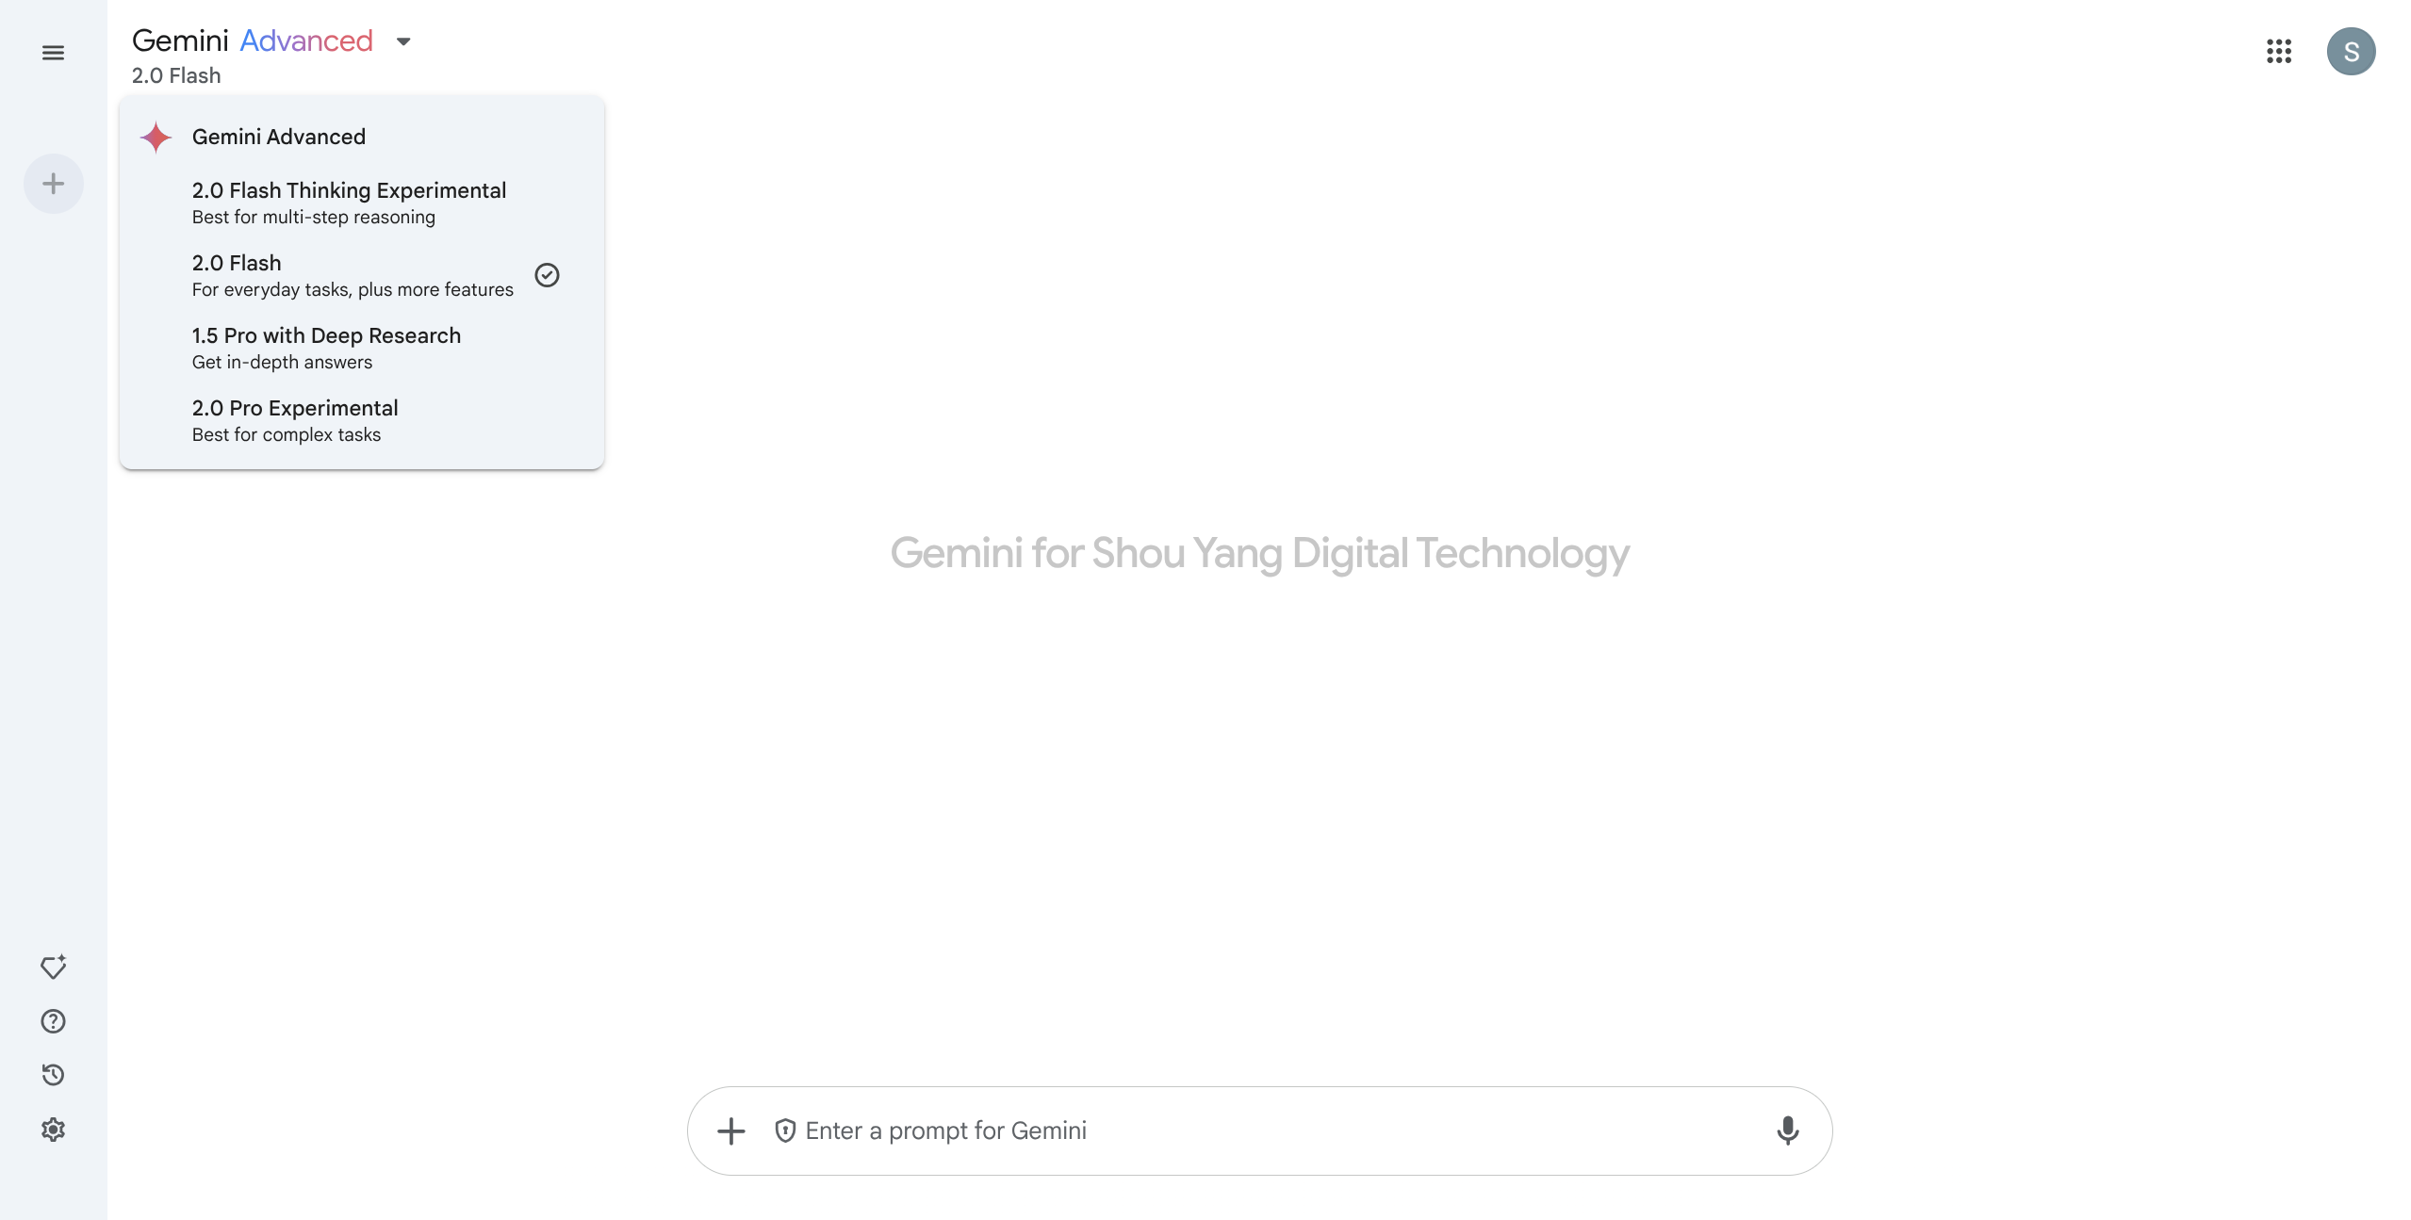Viewport: 2411px width, 1220px height.
Task: Open the account avatar labeled S
Action: (2351, 52)
